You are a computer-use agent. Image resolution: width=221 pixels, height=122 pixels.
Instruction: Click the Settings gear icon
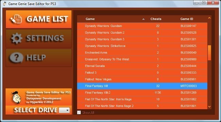17,38
